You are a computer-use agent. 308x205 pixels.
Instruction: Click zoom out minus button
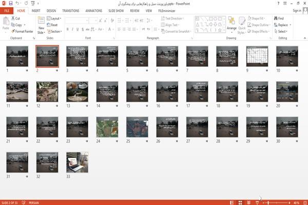(x=264, y=202)
